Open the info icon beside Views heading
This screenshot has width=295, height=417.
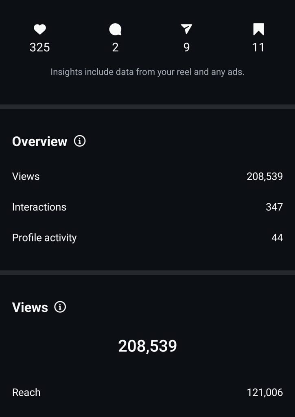(x=60, y=307)
